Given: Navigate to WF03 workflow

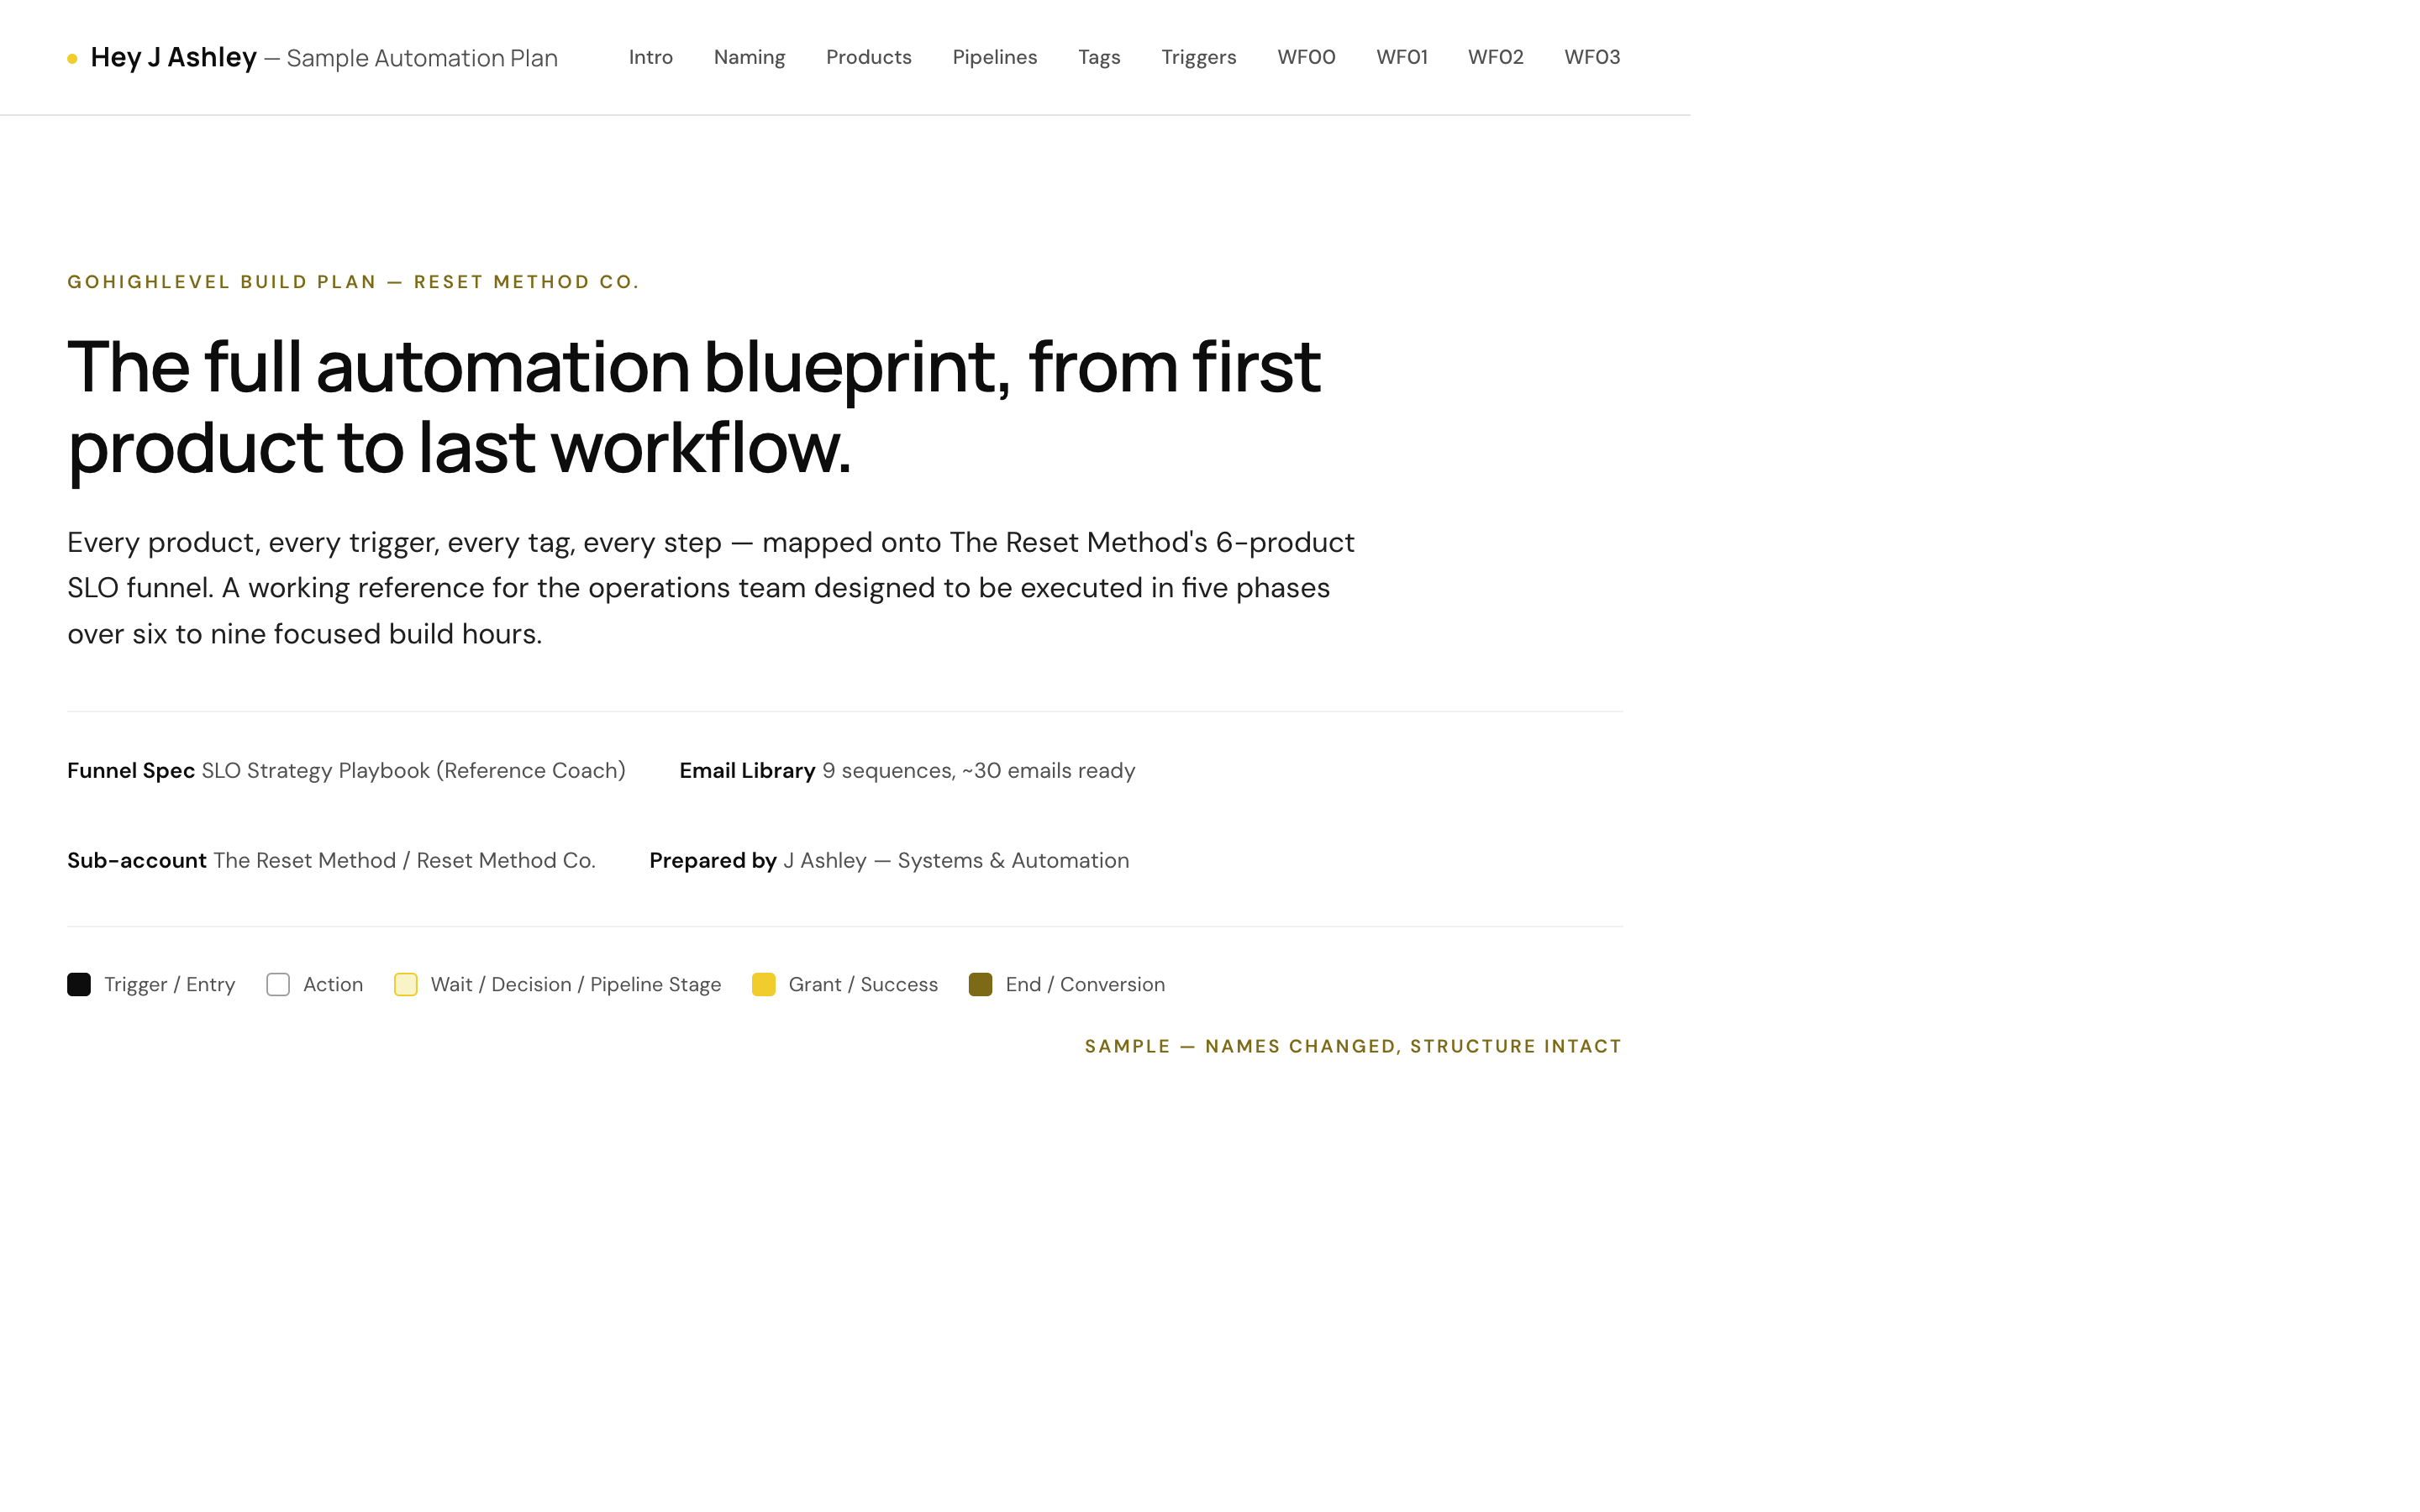Looking at the screenshot, I should point(1592,57).
